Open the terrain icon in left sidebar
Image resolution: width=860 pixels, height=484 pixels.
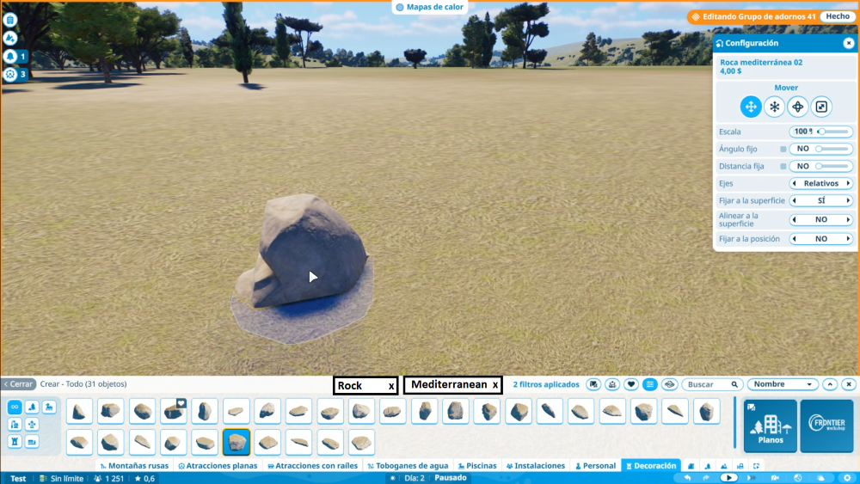[9, 38]
